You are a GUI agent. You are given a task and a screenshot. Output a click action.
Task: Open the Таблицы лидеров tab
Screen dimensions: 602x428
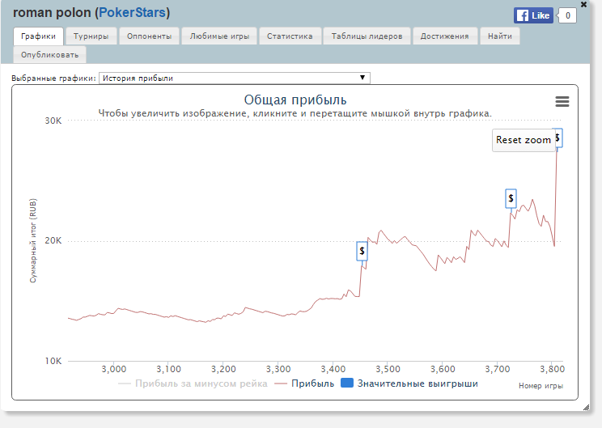367,36
